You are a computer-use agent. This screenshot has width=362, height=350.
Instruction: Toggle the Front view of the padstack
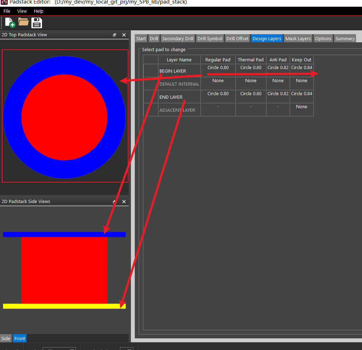point(19,338)
